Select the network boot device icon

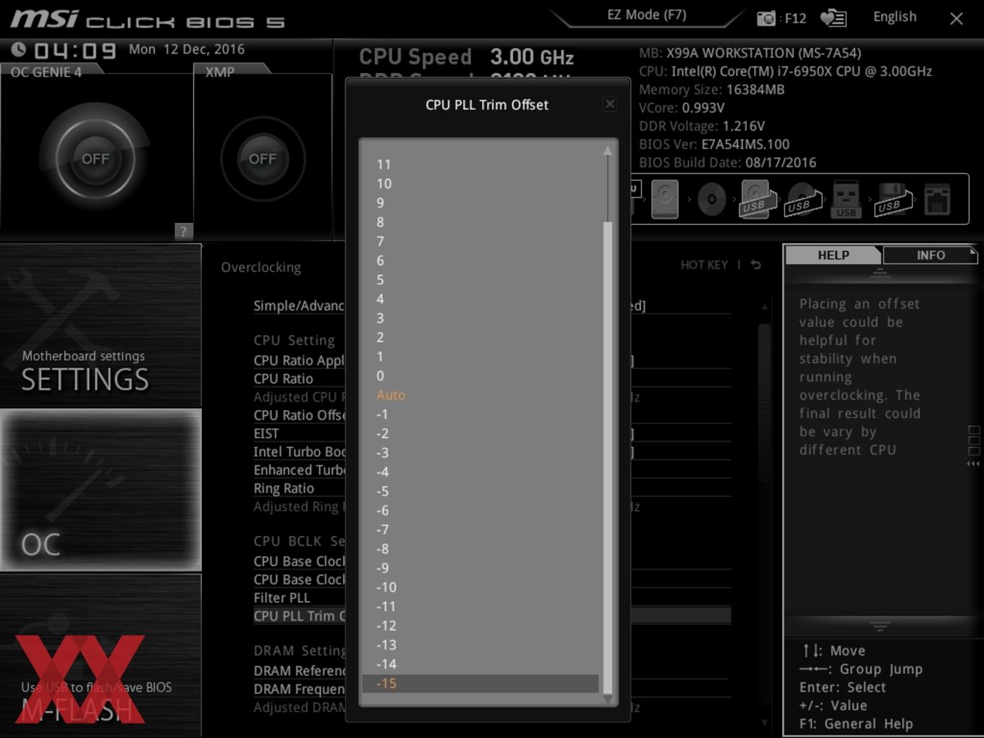click(937, 199)
